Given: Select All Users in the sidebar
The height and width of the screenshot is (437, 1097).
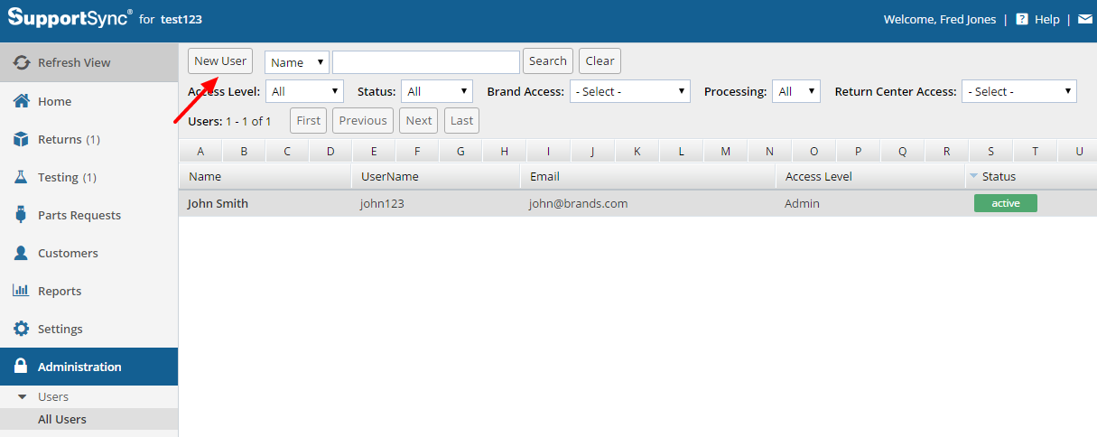Looking at the screenshot, I should (62, 419).
